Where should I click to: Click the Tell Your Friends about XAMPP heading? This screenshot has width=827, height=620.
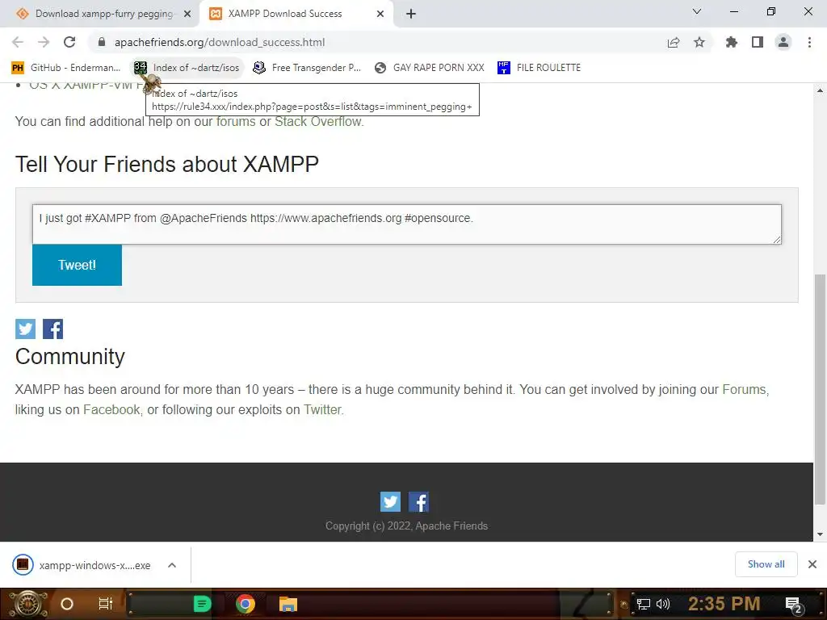coord(166,164)
